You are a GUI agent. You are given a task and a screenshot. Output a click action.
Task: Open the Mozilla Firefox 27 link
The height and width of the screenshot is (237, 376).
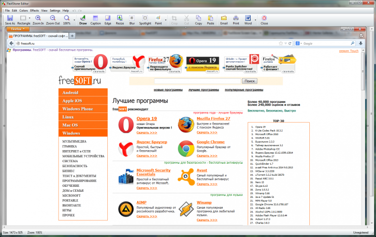pos(213,118)
